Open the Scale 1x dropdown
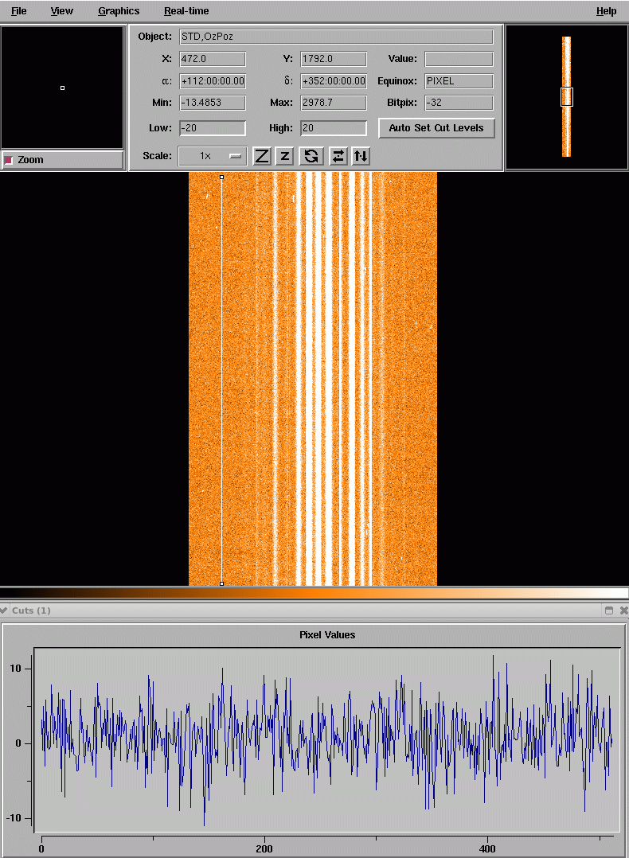Screen dimensions: 629x858 click(x=212, y=156)
